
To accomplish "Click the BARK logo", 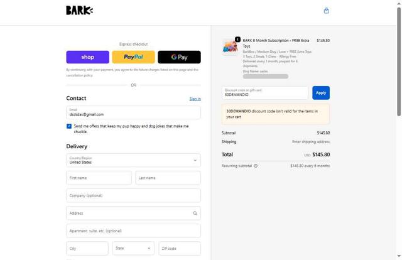I will click(79, 10).
